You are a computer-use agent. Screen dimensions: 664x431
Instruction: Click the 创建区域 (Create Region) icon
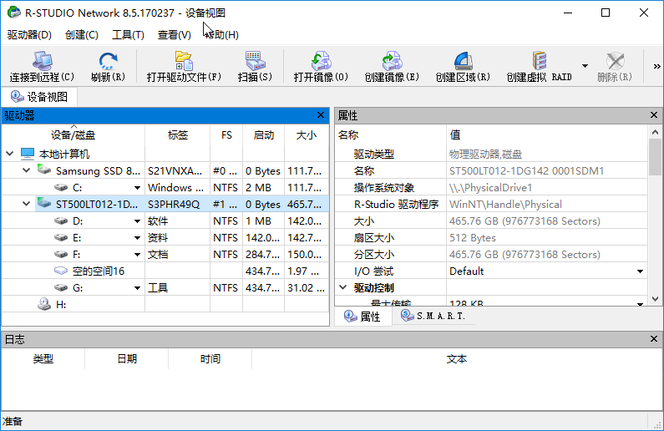462,62
